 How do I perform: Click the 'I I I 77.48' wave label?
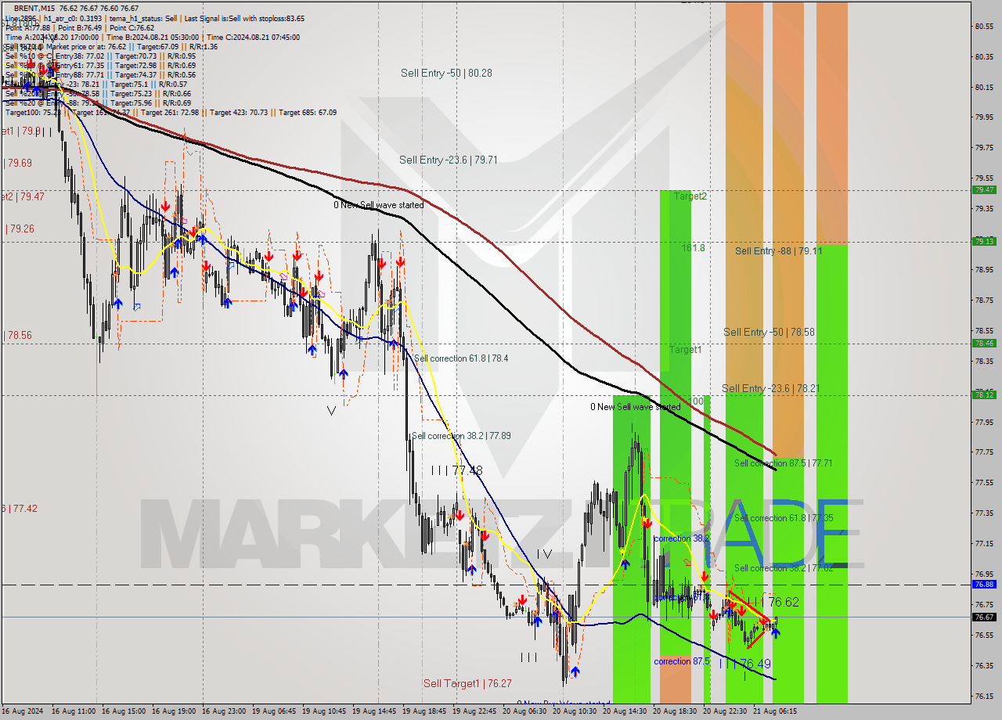[x=456, y=470]
